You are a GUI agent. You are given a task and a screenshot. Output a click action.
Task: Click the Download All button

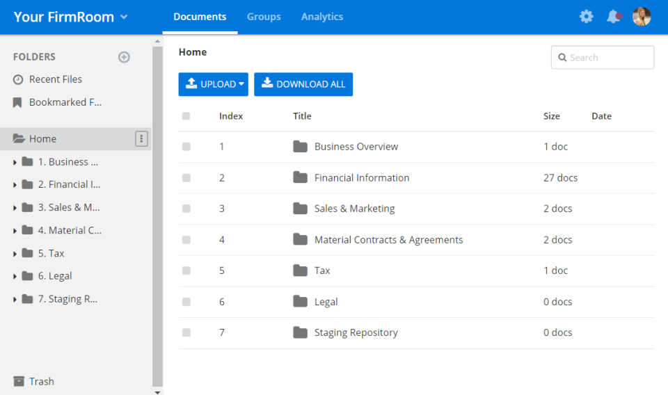pos(303,84)
